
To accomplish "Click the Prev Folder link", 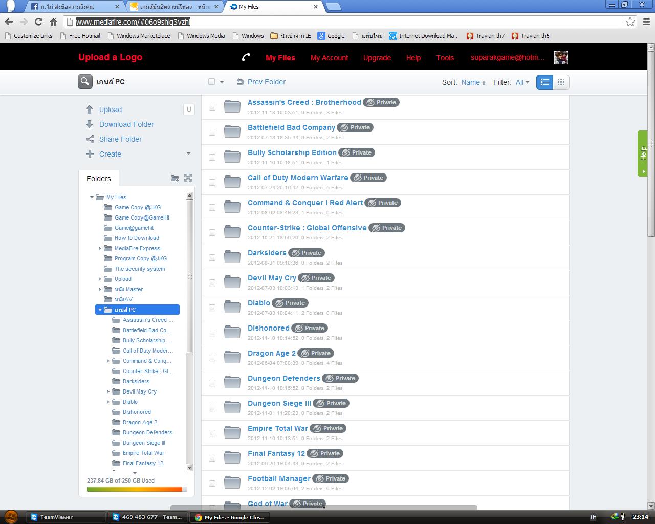I will click(267, 82).
